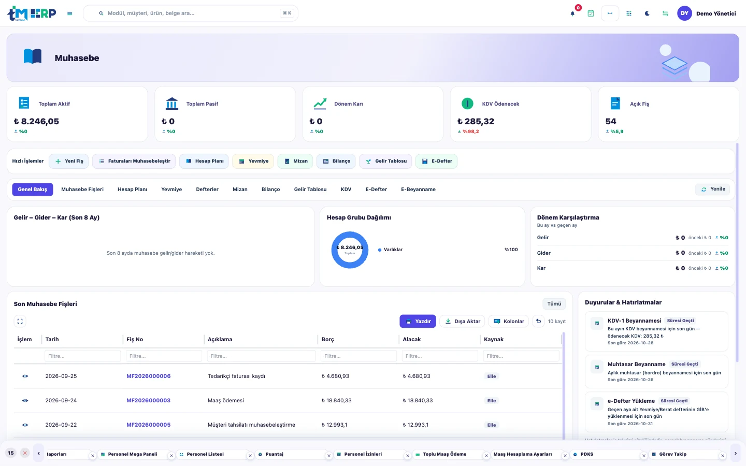Sort by the Borç column header
This screenshot has width=746, height=466.
pyautogui.click(x=328, y=339)
